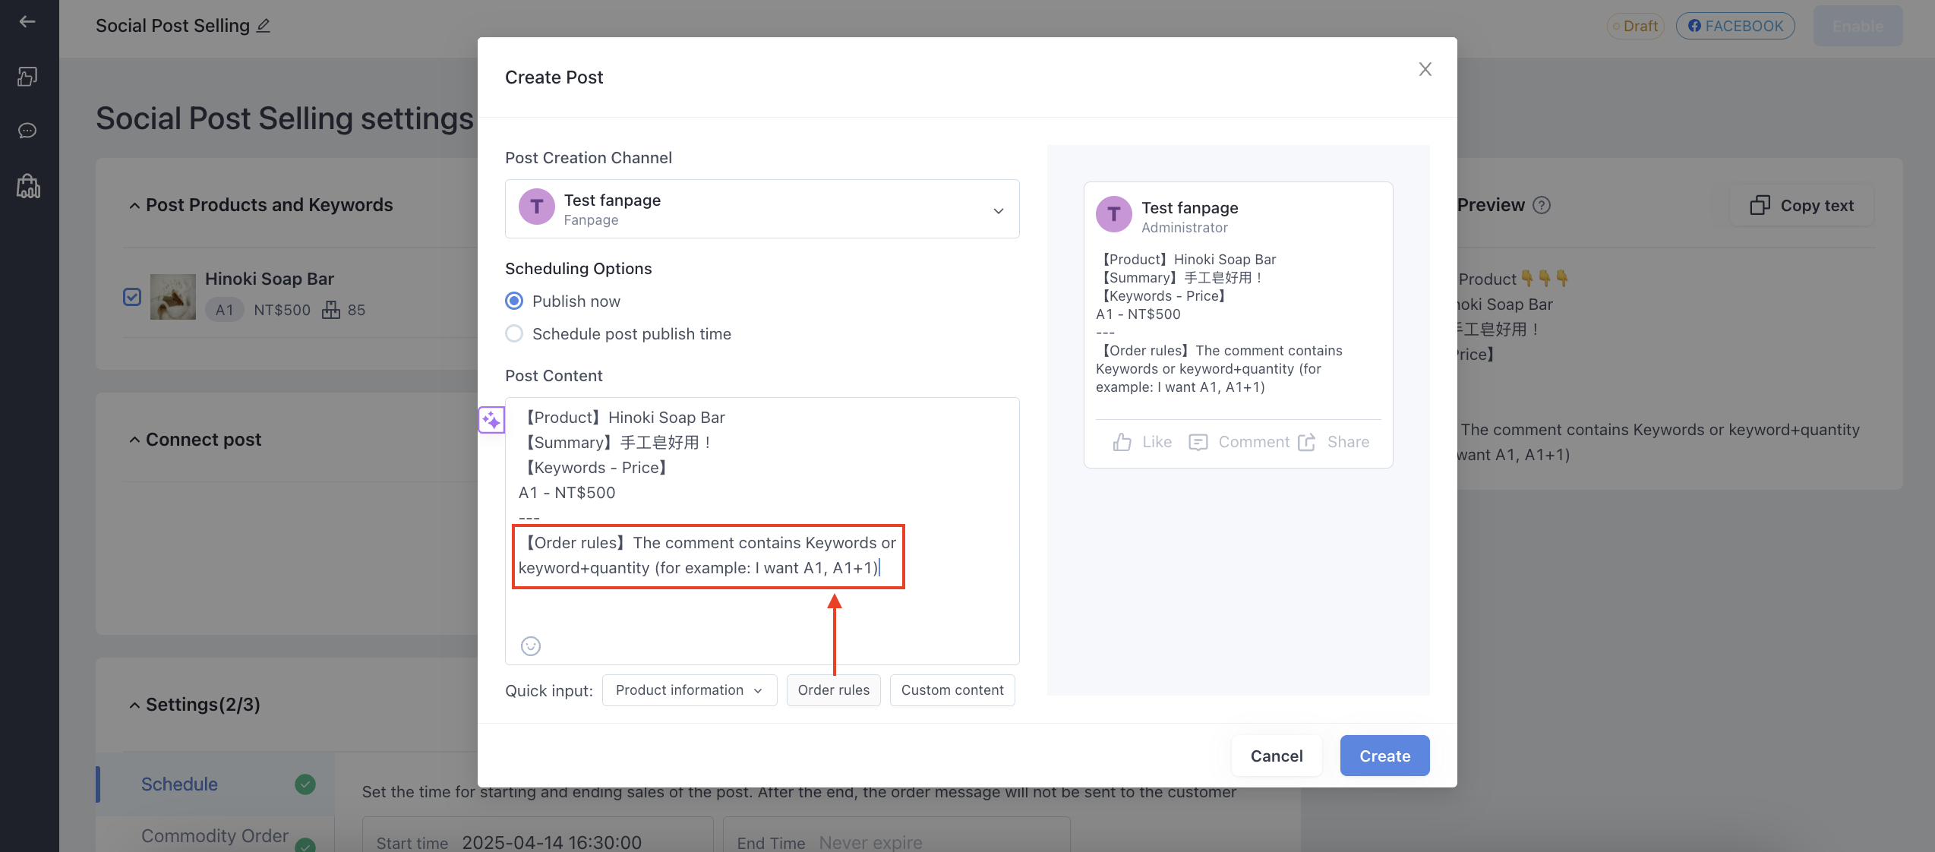This screenshot has width=1935, height=852.
Task: Click the Preview help question icon
Action: point(1542,205)
